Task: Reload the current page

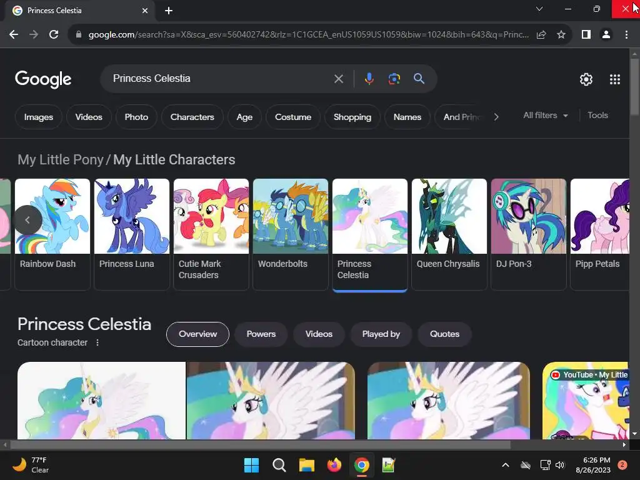Action: click(x=54, y=35)
